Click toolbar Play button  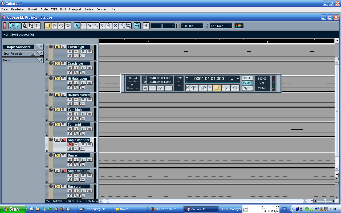point(55,26)
